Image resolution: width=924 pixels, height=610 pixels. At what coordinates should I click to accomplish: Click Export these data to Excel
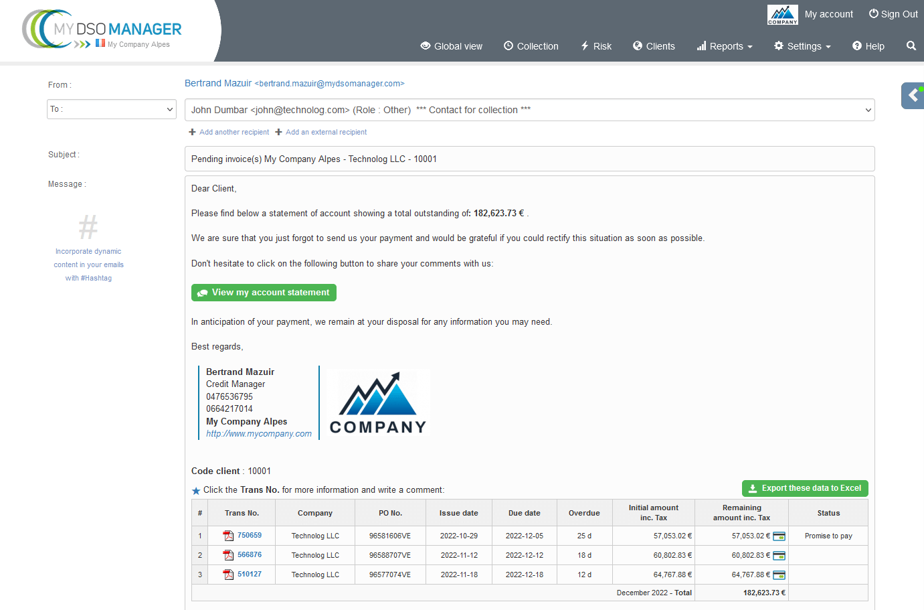(804, 488)
